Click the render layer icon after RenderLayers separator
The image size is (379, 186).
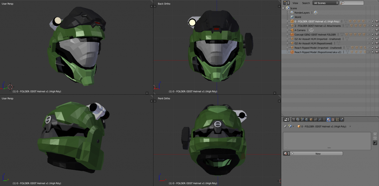(316, 13)
